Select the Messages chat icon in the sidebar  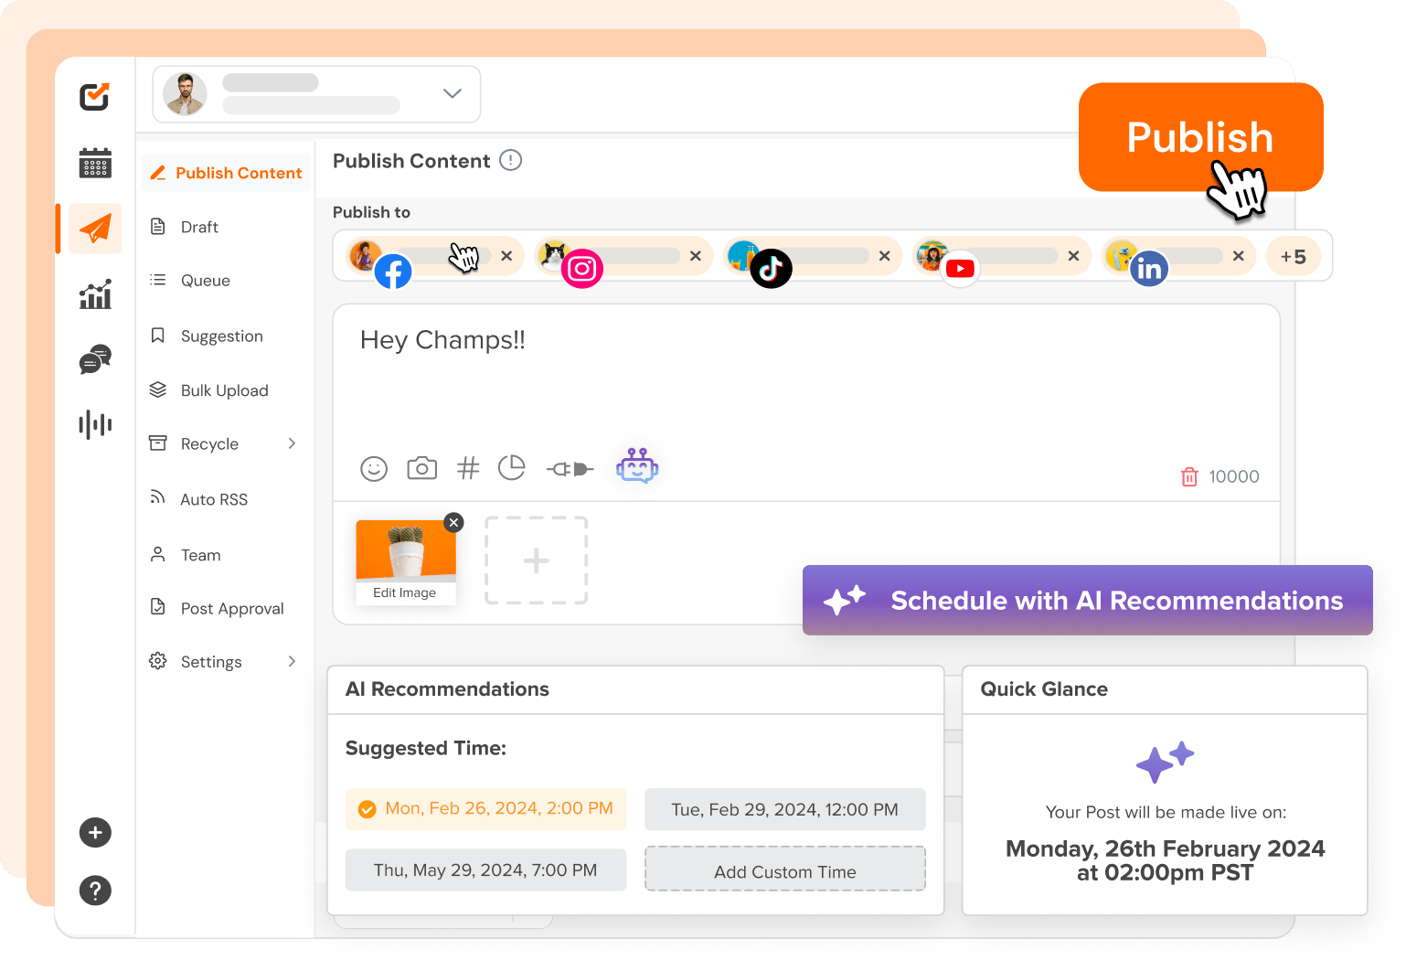(x=94, y=359)
